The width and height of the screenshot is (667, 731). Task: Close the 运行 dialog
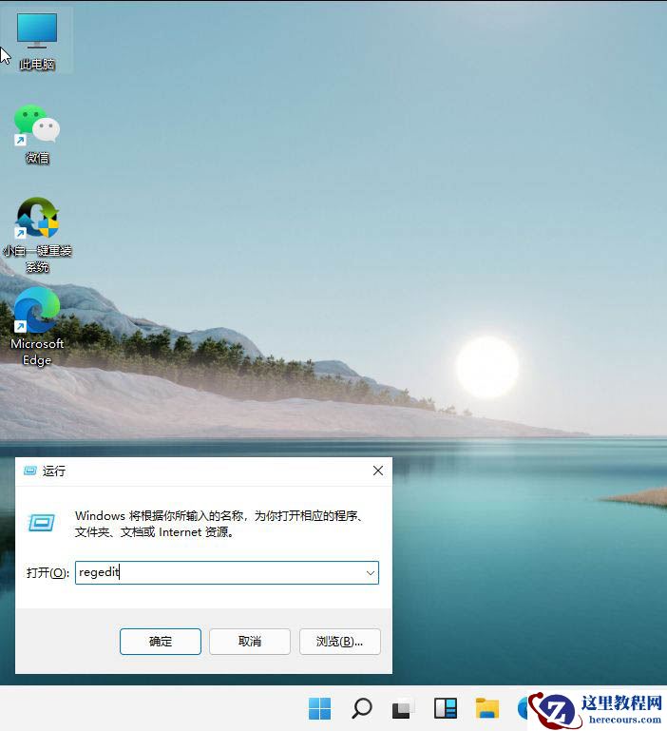pyautogui.click(x=378, y=471)
